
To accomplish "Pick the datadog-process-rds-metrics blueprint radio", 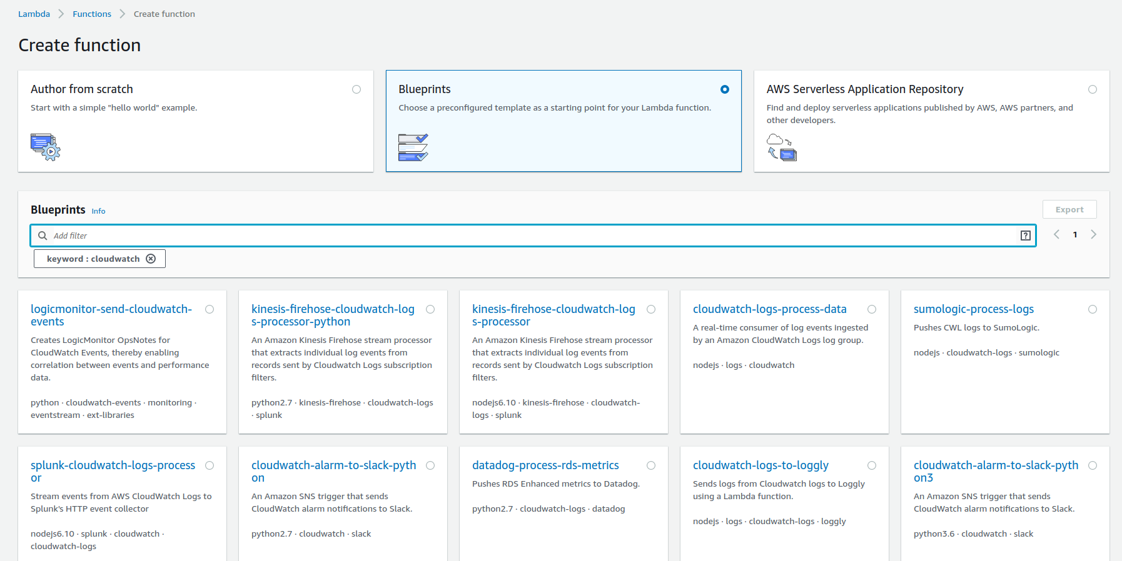I will tap(651, 465).
